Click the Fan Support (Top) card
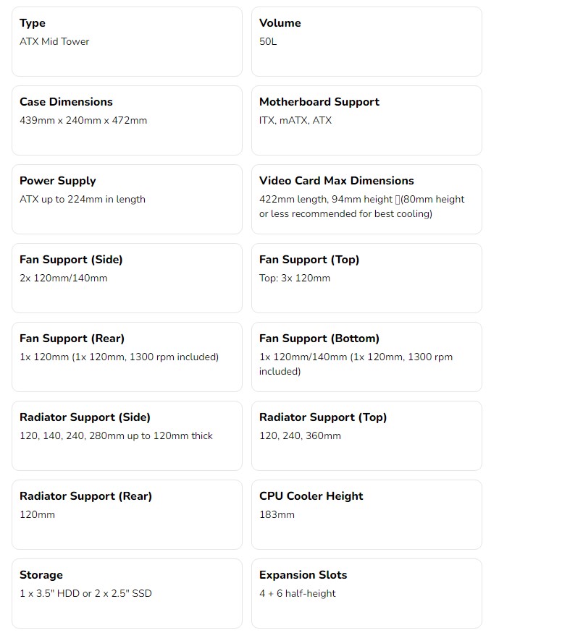The width and height of the screenshot is (562, 638). point(366,278)
